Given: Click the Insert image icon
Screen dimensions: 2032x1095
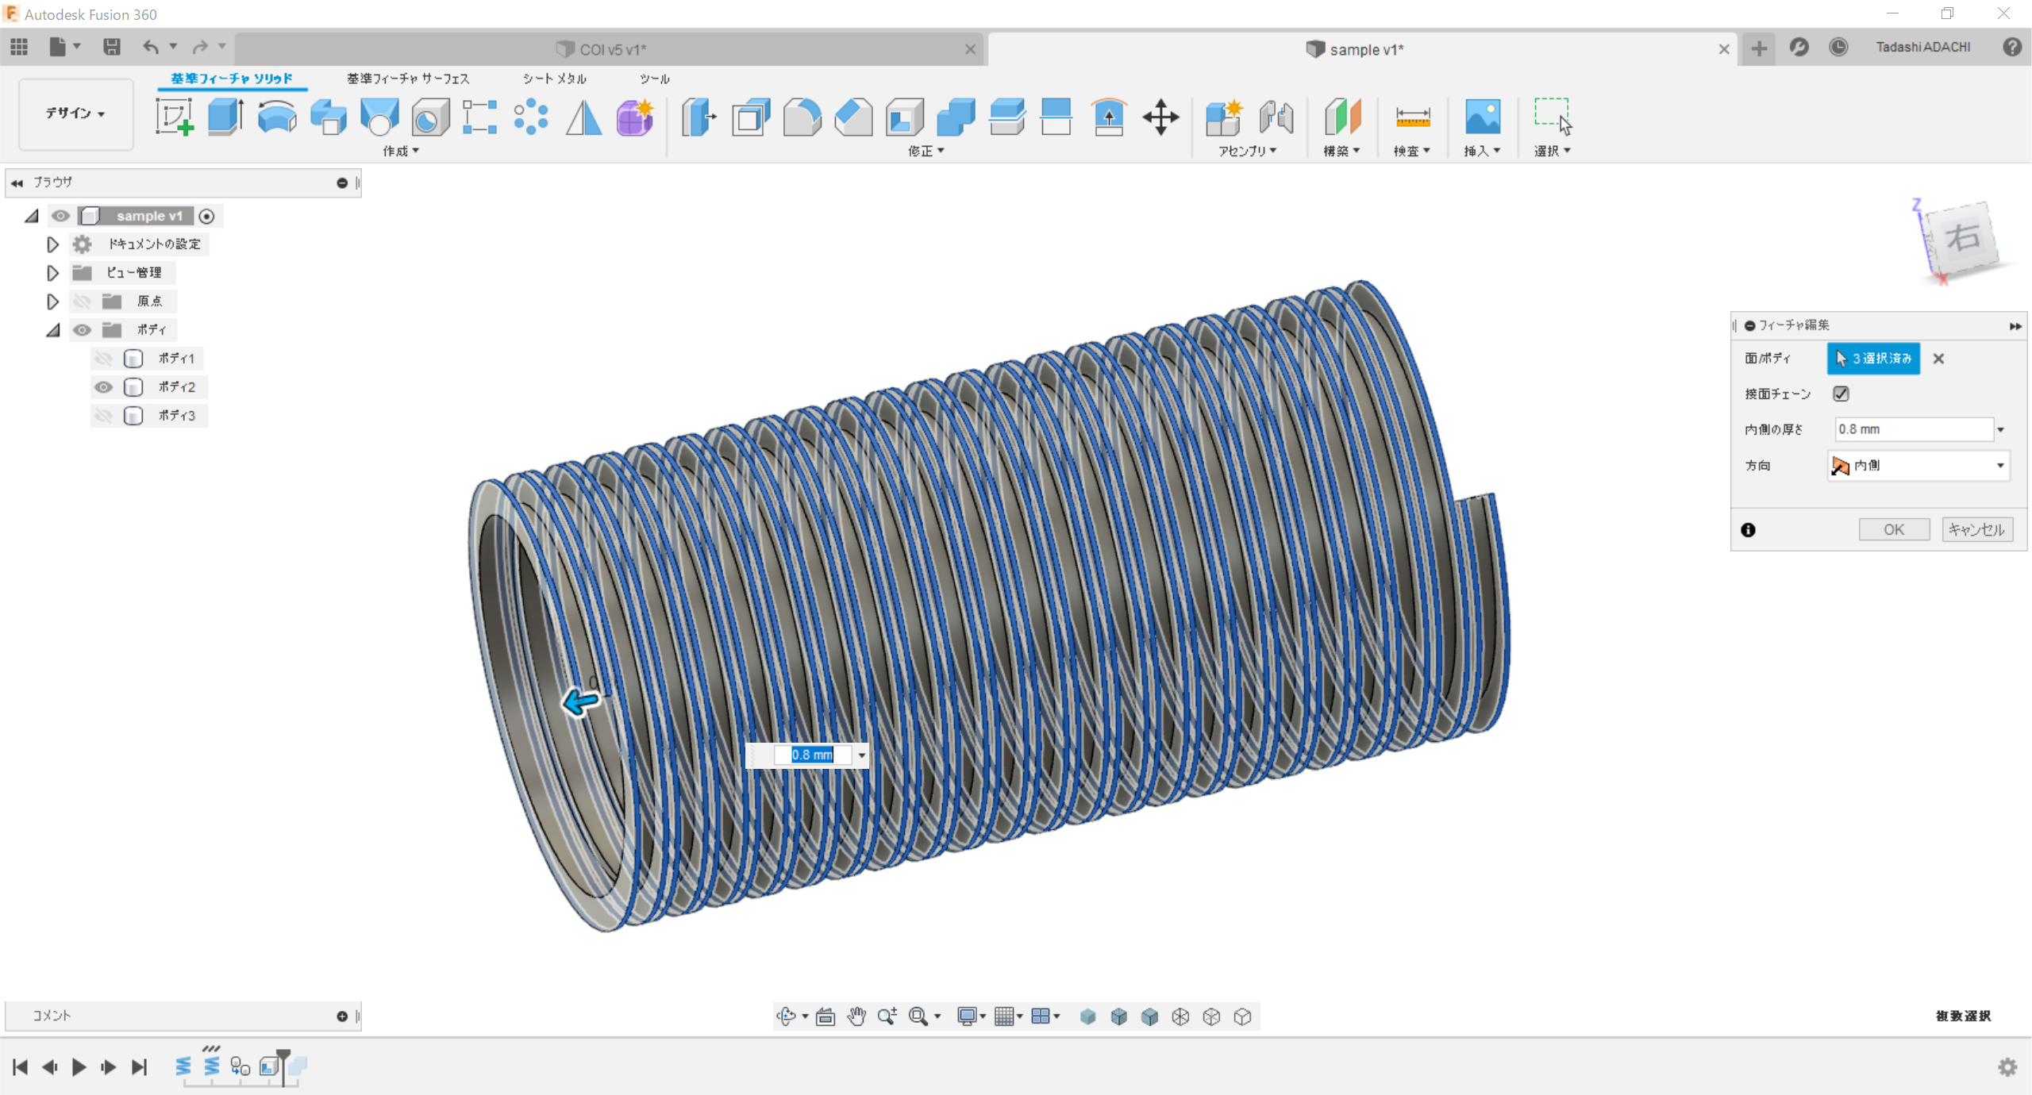Looking at the screenshot, I should 1483,117.
